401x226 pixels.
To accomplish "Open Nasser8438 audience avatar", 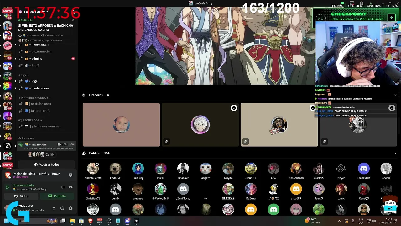I will (x=296, y=169).
